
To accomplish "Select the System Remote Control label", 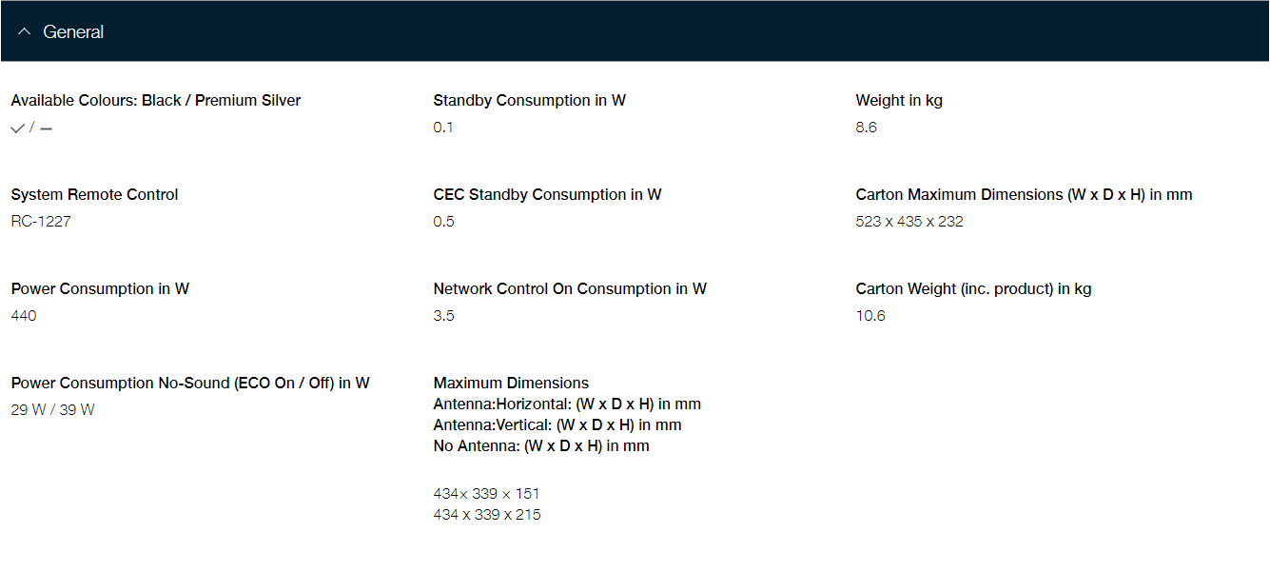I will (x=94, y=195).
